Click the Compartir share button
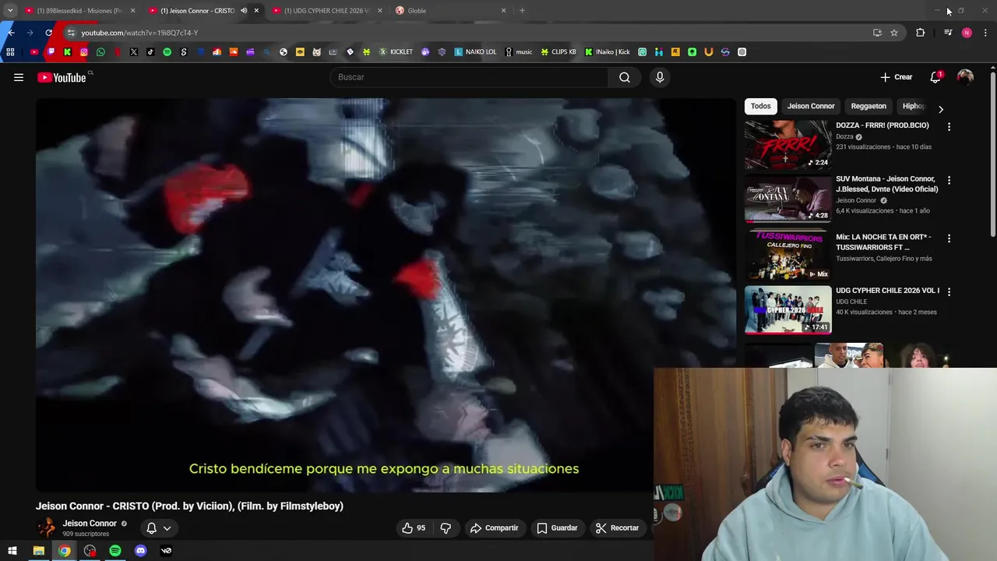Viewport: 997px width, 561px height. [495, 527]
